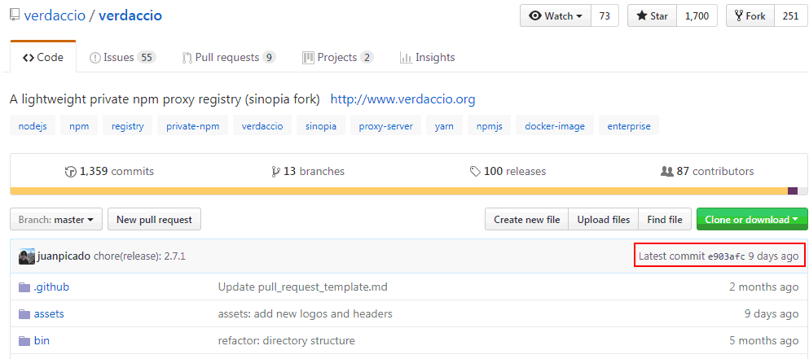Viewport: 809px width, 359px height.
Task: Open the verdaccio.org website link
Action: click(x=402, y=99)
